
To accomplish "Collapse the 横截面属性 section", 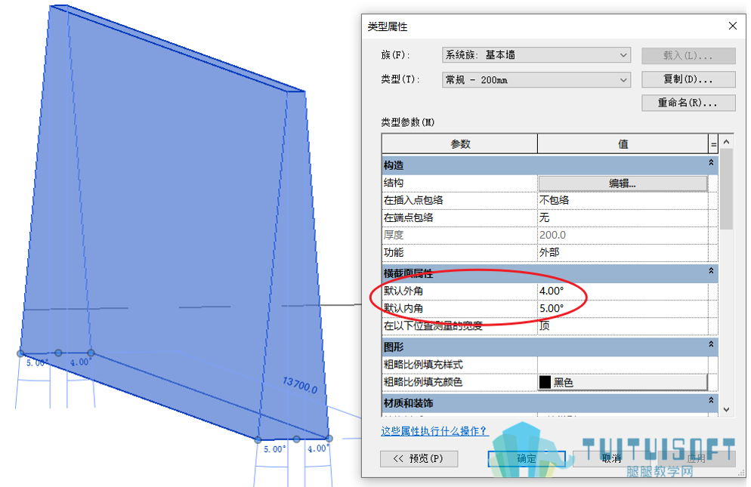I will tap(711, 271).
